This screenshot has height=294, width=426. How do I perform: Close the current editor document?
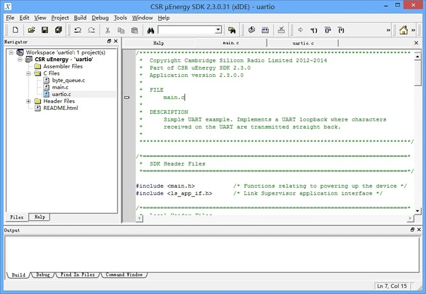tap(416, 43)
